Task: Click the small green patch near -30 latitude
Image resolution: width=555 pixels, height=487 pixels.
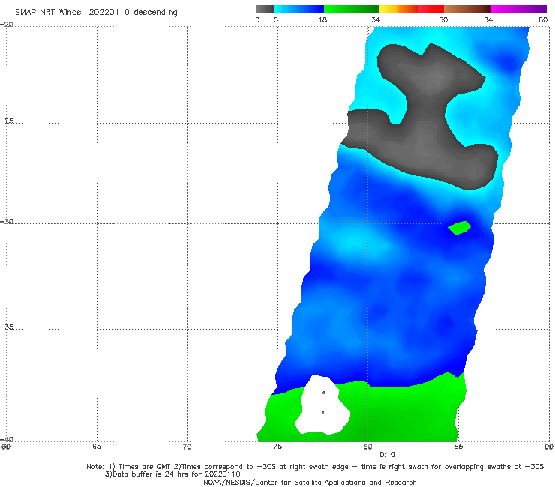Action: tap(460, 228)
